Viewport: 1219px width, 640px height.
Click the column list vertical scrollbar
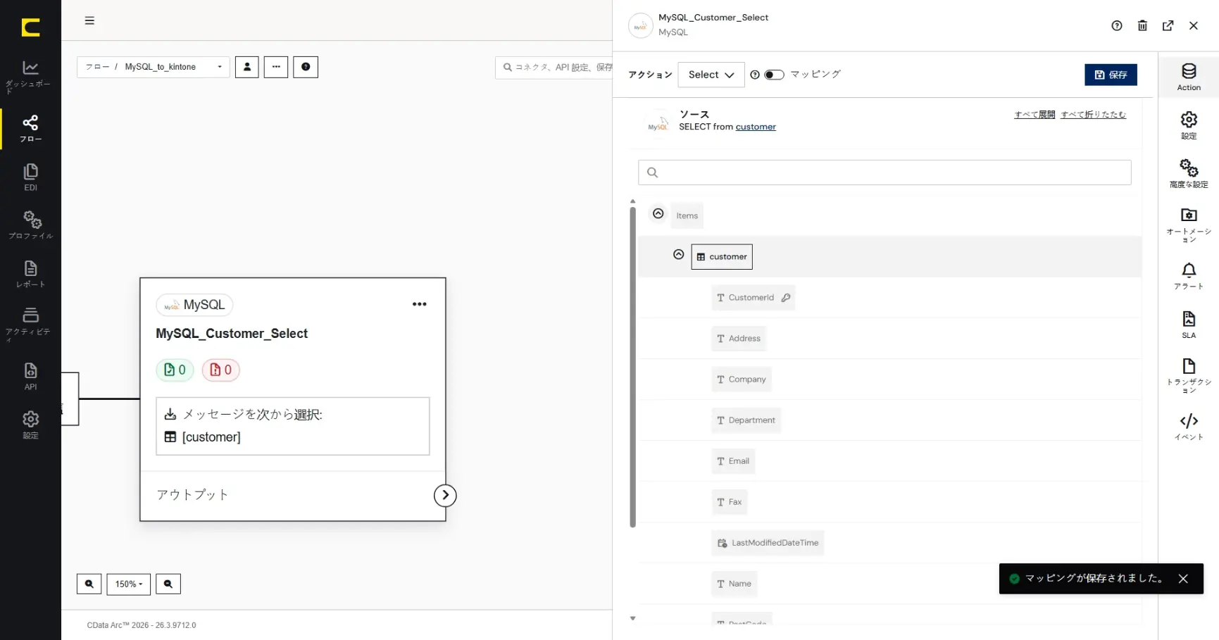point(632,366)
